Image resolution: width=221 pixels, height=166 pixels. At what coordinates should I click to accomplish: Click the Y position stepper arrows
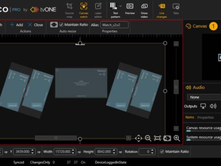pos(32,152)
